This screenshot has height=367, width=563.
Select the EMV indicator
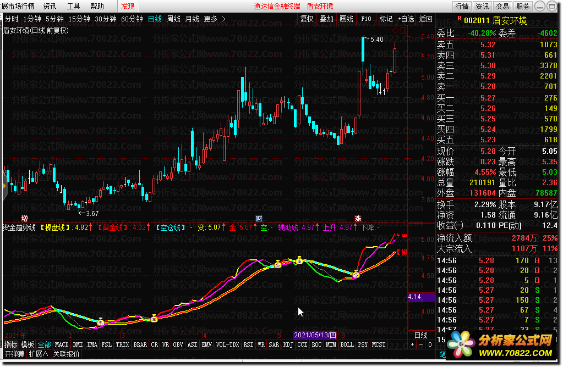point(206,344)
